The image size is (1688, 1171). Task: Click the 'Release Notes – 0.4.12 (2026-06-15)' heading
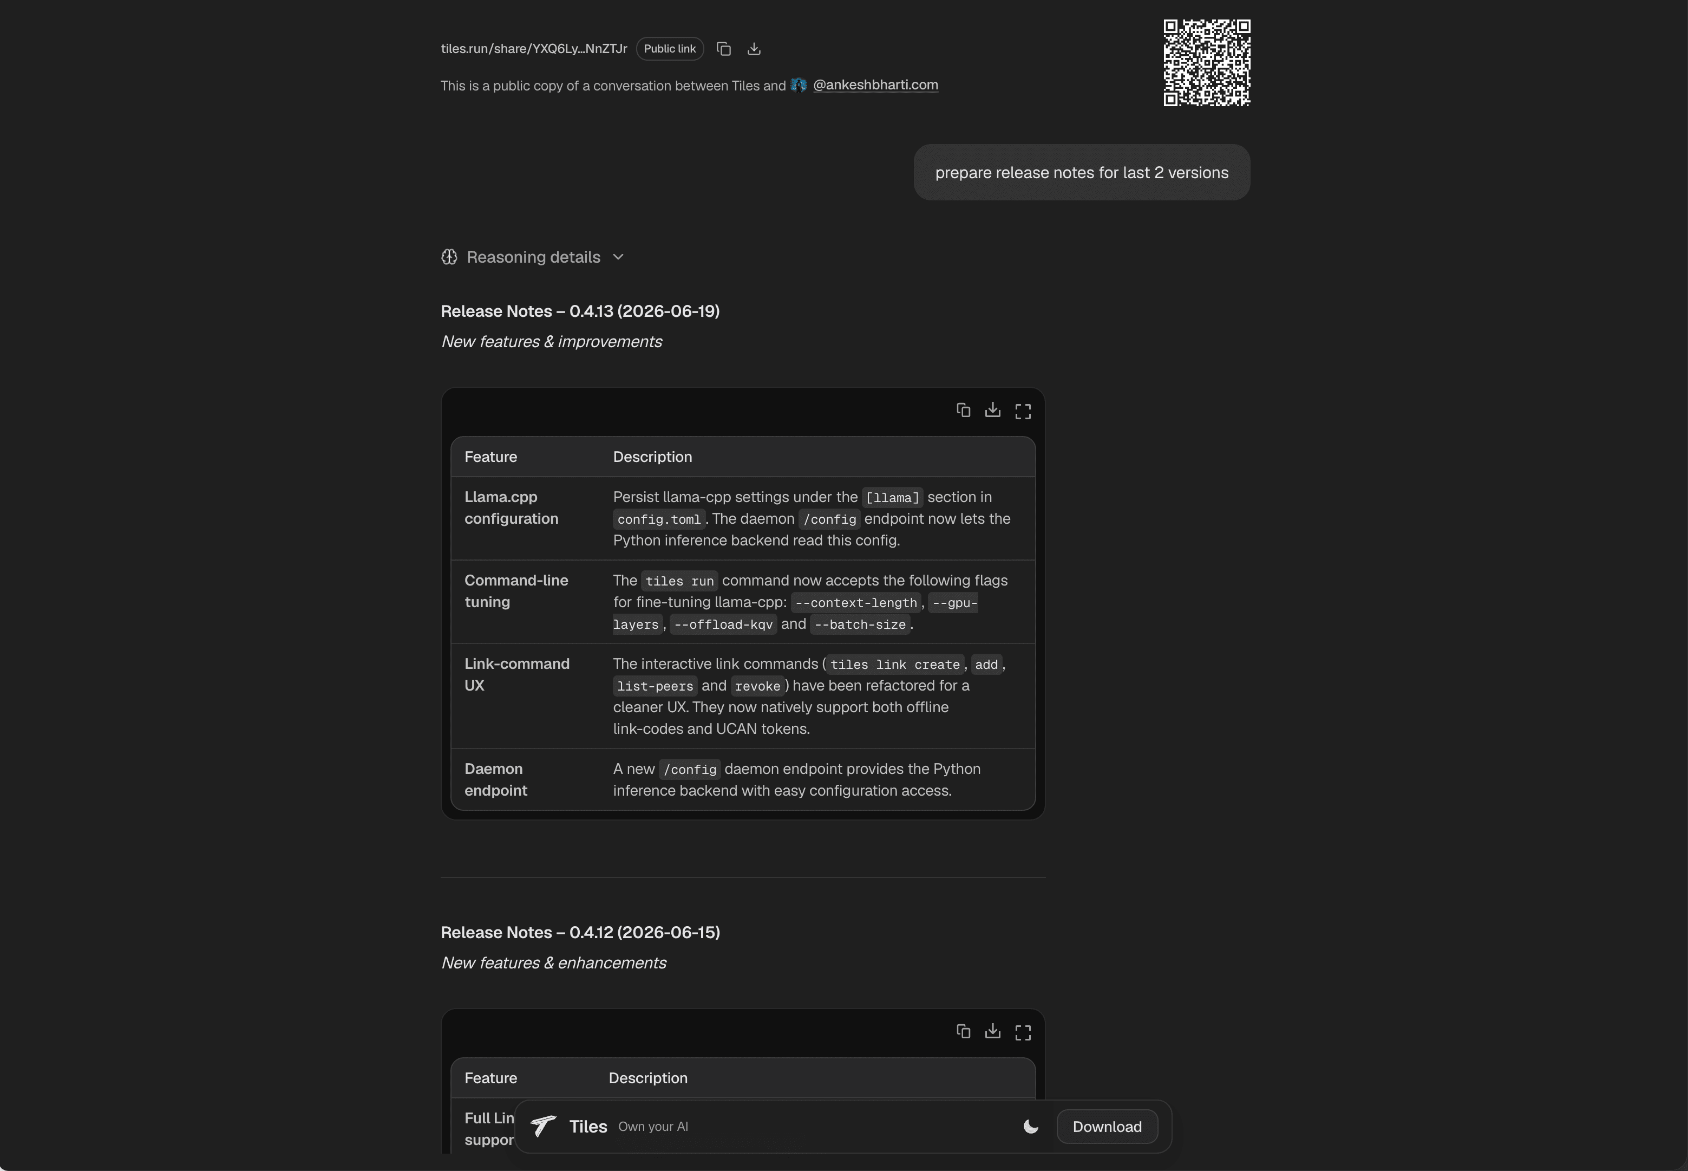coord(580,933)
